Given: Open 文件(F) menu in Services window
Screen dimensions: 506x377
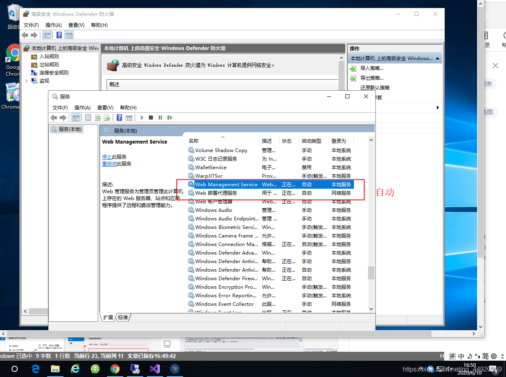Looking at the screenshot, I should click(x=60, y=107).
